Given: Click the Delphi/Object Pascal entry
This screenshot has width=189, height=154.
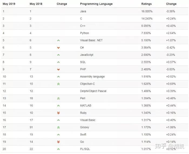Looking at the screenshot, I should coord(93,91).
